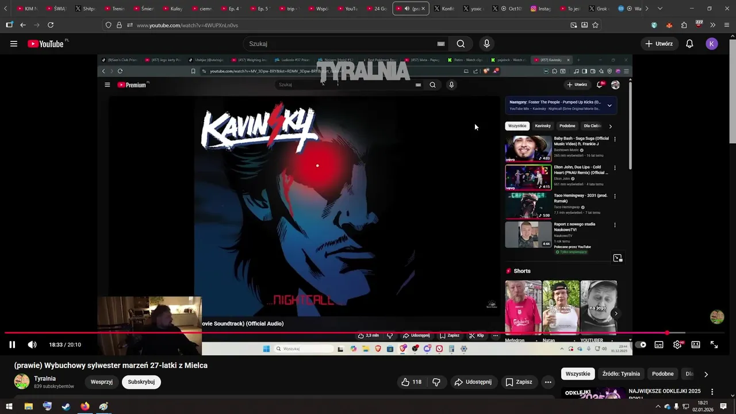Open tracking protection shield in address bar

click(108, 25)
